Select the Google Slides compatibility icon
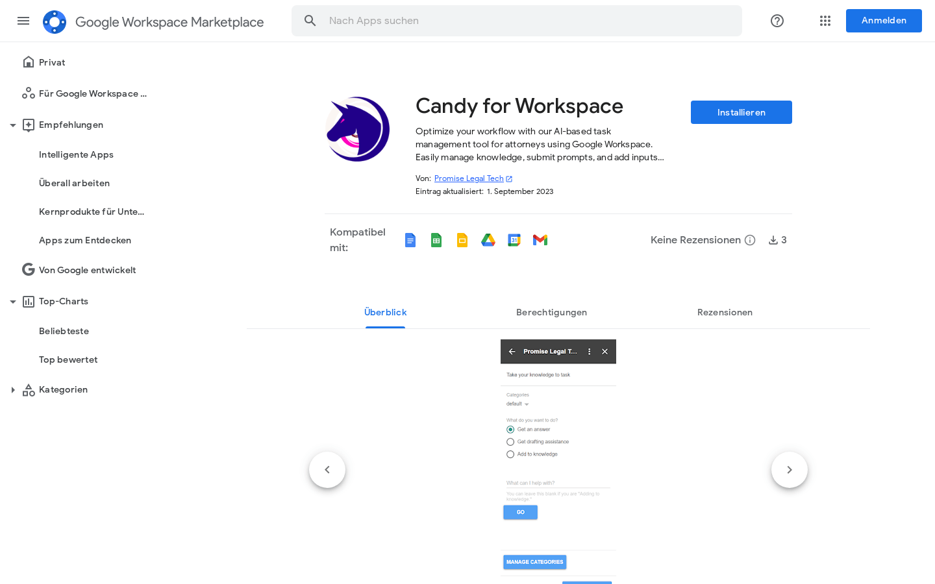935x584 pixels. point(462,239)
